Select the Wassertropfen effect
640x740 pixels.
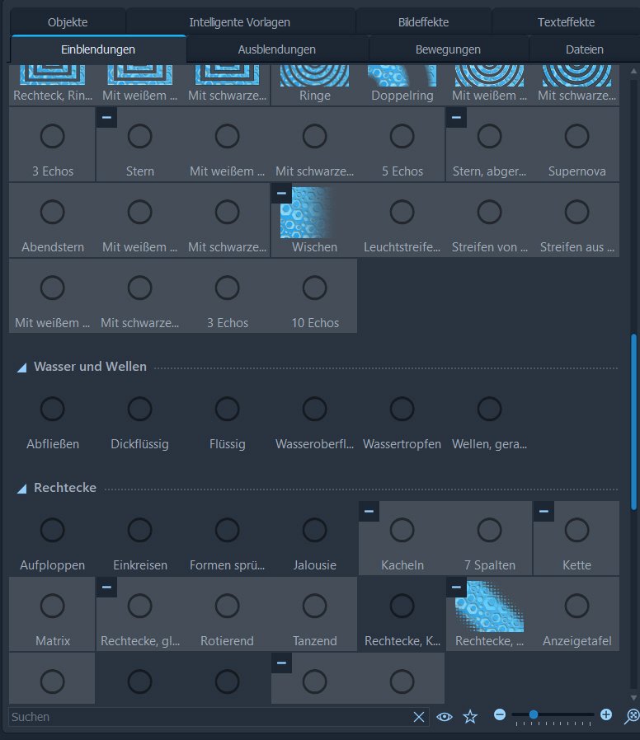[x=402, y=419]
